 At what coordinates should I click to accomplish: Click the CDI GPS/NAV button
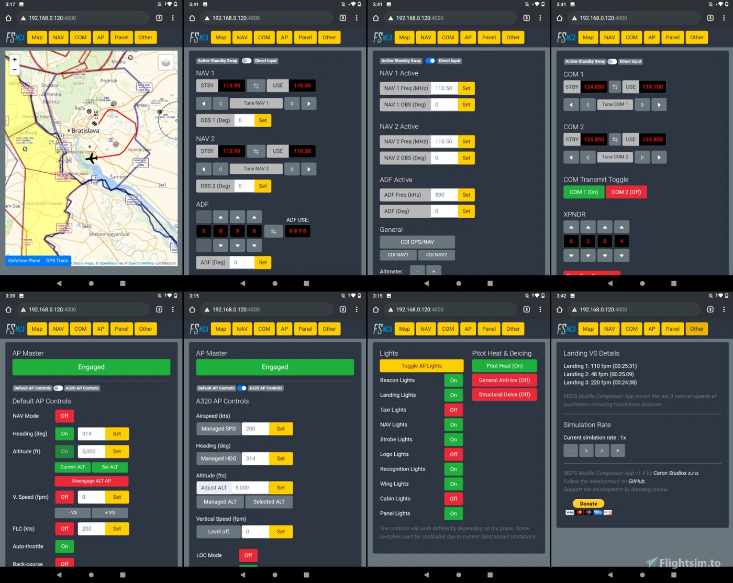[x=417, y=242]
